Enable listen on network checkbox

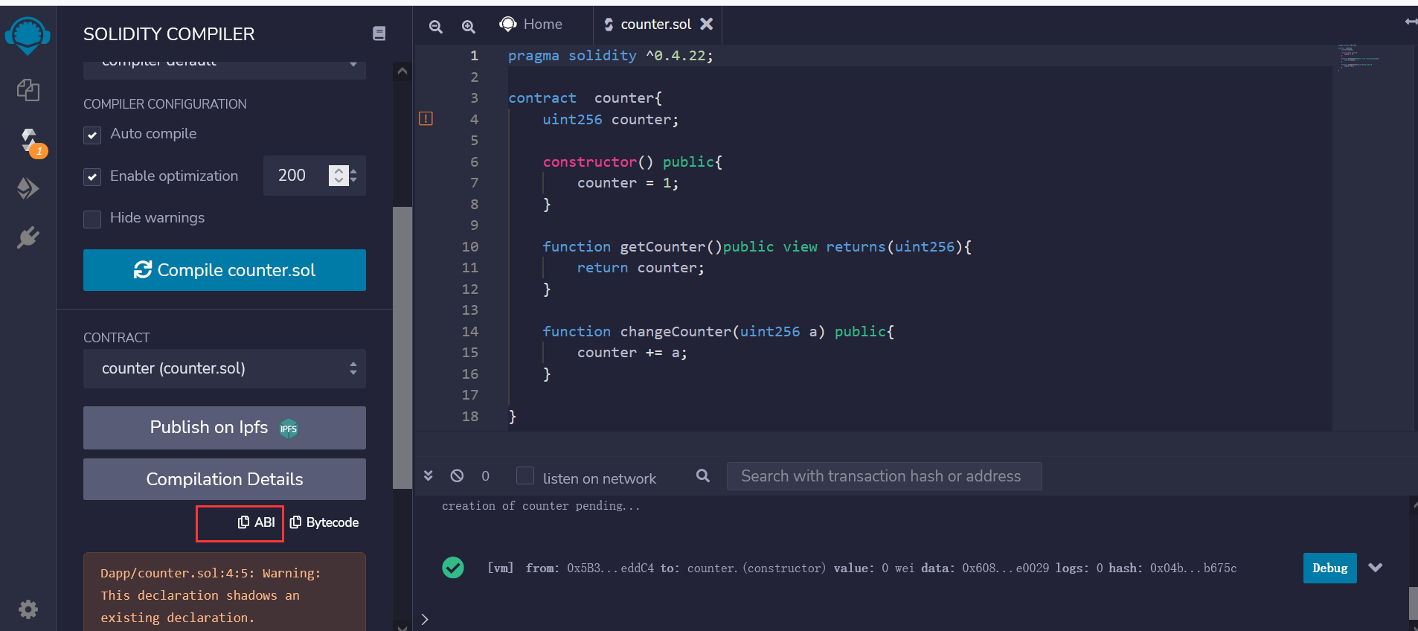click(525, 475)
